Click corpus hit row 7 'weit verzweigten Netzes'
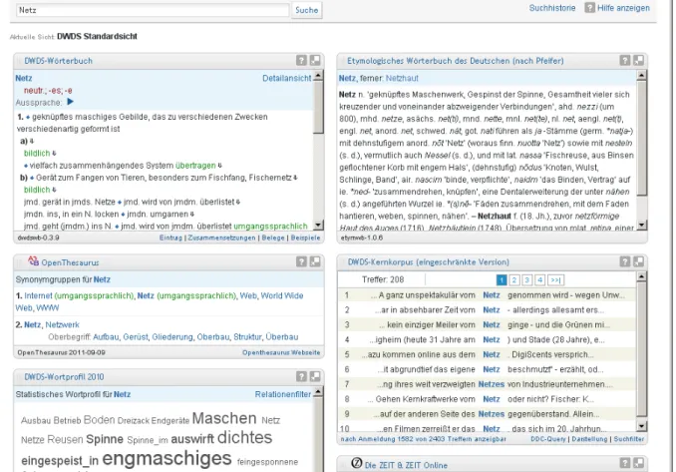676x472 pixels. click(x=487, y=384)
